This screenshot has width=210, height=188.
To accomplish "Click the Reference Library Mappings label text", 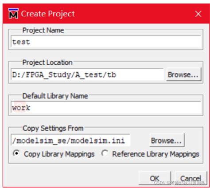I will 156,154.
